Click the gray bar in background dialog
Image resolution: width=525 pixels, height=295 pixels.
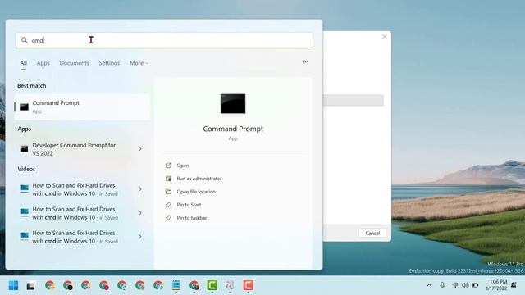[x=353, y=100]
